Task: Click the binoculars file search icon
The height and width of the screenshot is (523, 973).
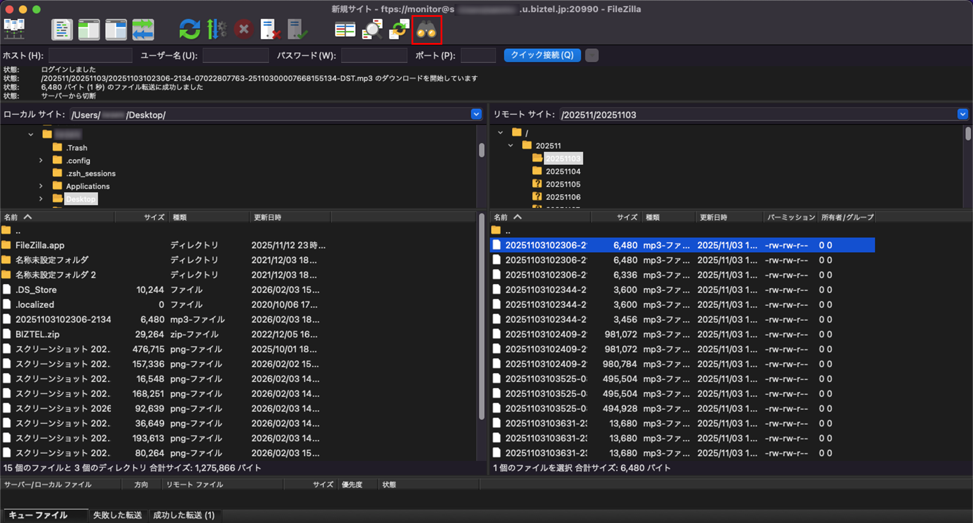Action: click(x=426, y=30)
